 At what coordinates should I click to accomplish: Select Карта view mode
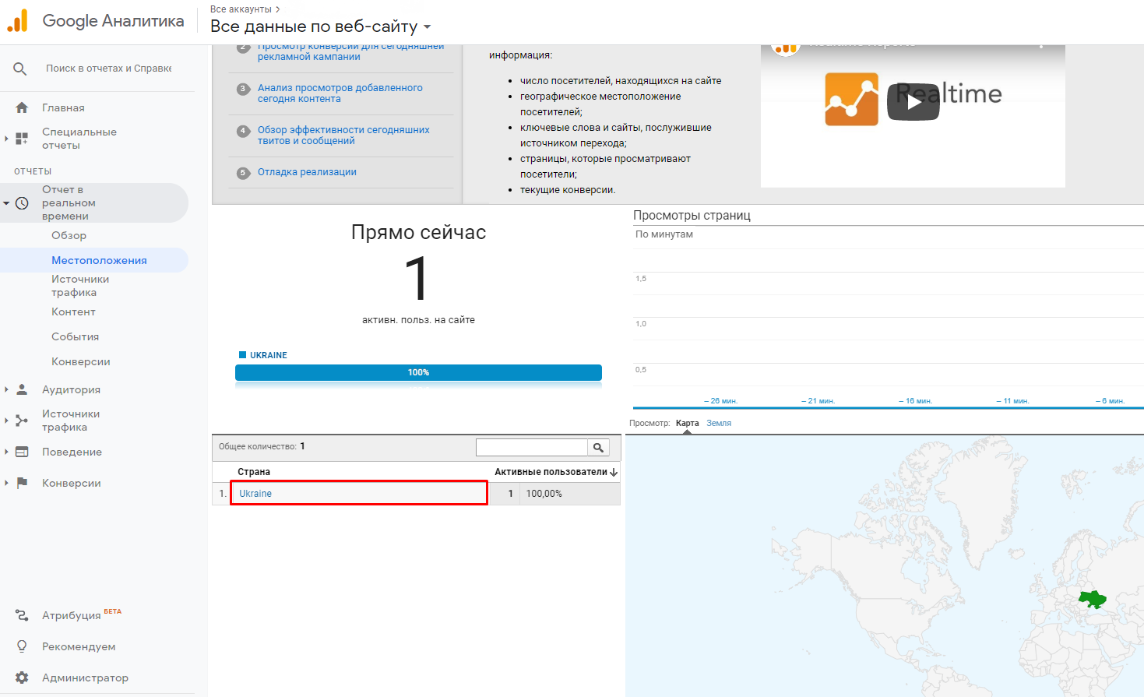click(688, 422)
